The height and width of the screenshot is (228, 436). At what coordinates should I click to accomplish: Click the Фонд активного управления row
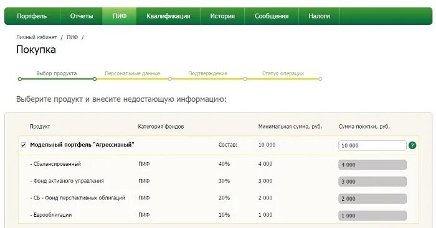(x=218, y=181)
